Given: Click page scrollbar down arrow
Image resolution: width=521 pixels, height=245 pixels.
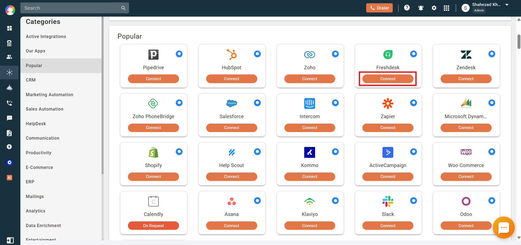Looking at the screenshot, I should click(519, 238).
